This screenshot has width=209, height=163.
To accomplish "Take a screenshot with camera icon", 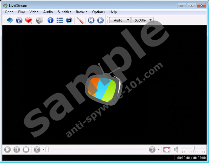I will [40, 21].
